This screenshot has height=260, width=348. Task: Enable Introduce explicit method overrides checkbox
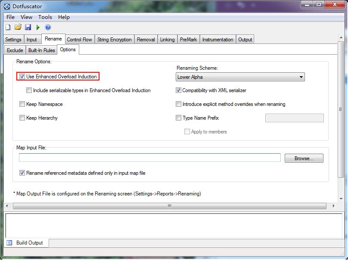(x=178, y=104)
